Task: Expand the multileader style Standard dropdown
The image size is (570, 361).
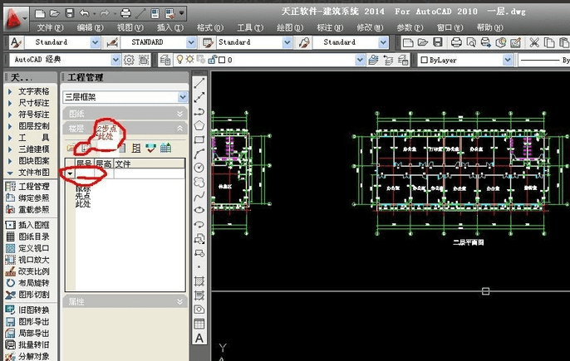Action: point(383,42)
